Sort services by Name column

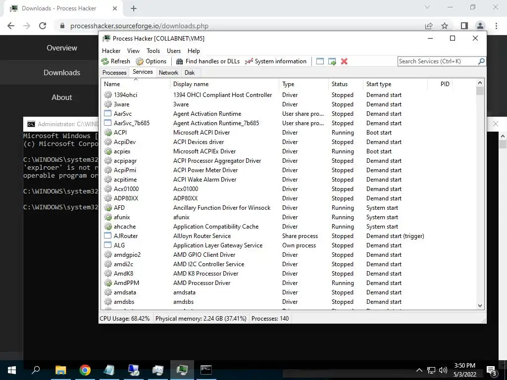click(x=135, y=84)
